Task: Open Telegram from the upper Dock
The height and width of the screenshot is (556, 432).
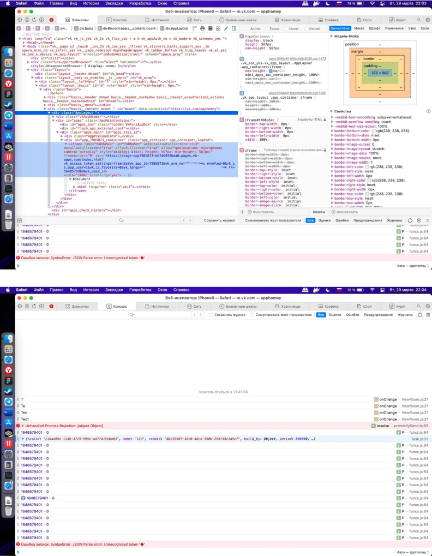Action: point(9,115)
